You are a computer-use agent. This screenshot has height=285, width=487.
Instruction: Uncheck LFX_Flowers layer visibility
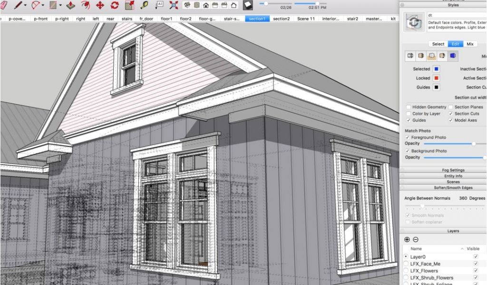click(475, 271)
